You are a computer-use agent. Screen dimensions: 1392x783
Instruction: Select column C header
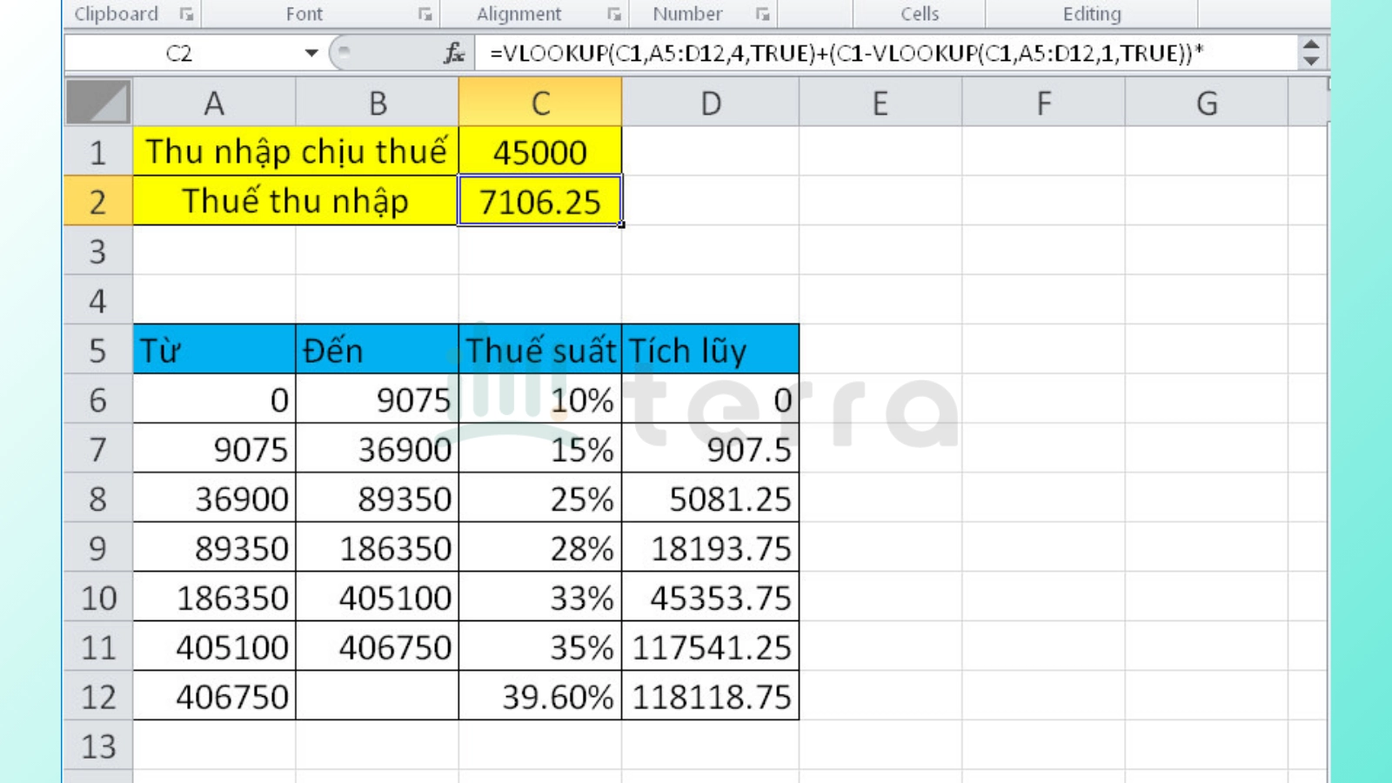coord(540,103)
